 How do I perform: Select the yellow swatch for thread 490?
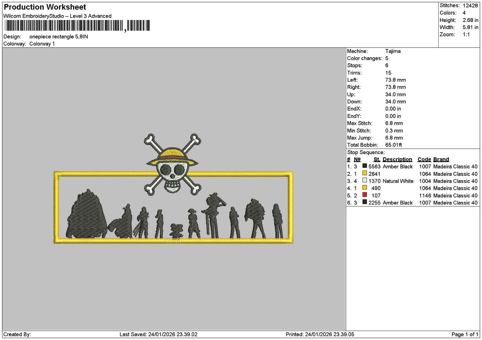point(365,188)
